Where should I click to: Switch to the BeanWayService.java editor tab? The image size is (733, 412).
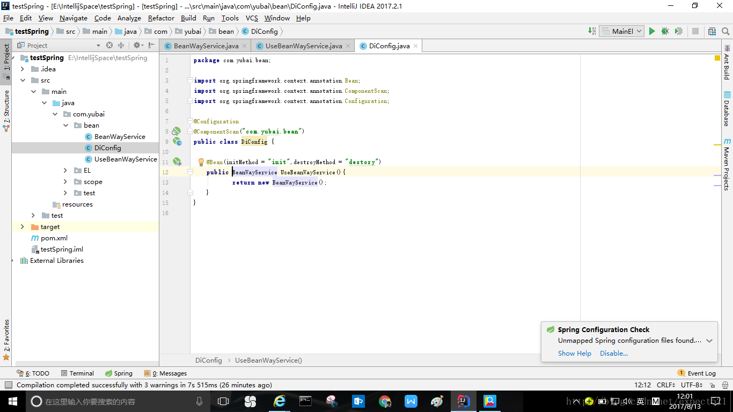[206, 46]
